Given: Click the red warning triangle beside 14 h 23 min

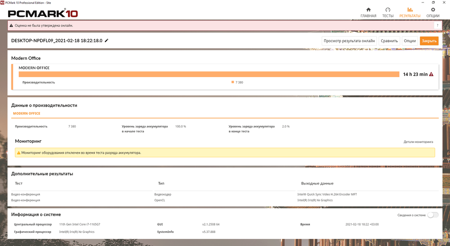Looking at the screenshot, I should [x=431, y=74].
